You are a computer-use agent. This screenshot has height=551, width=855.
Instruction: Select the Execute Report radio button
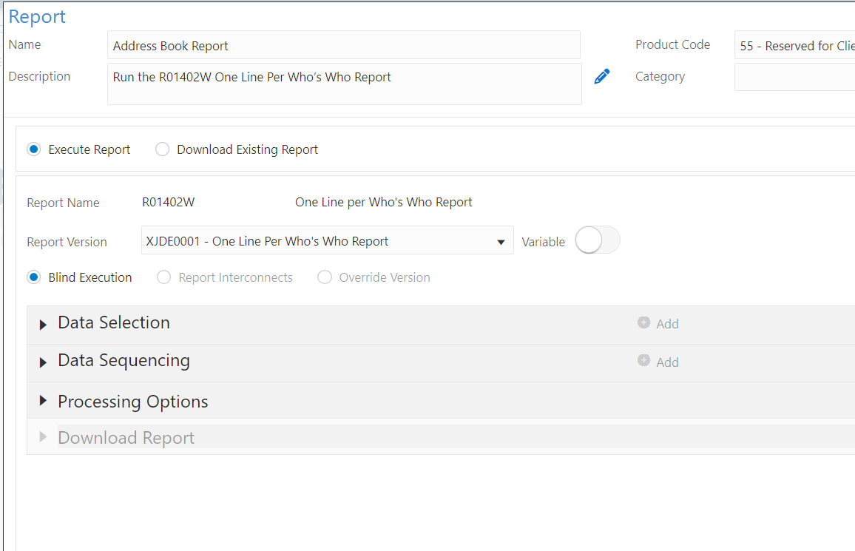tap(34, 149)
